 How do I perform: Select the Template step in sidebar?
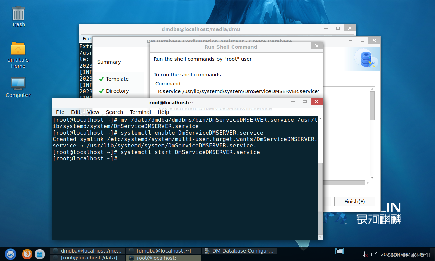point(117,79)
